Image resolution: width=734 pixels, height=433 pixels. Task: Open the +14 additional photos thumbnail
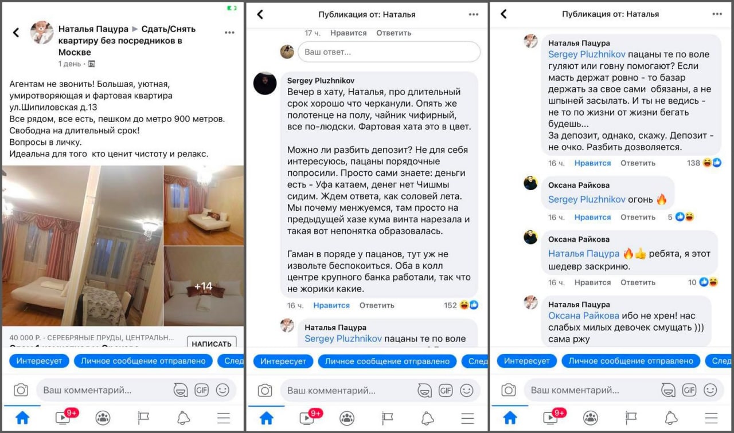click(204, 286)
